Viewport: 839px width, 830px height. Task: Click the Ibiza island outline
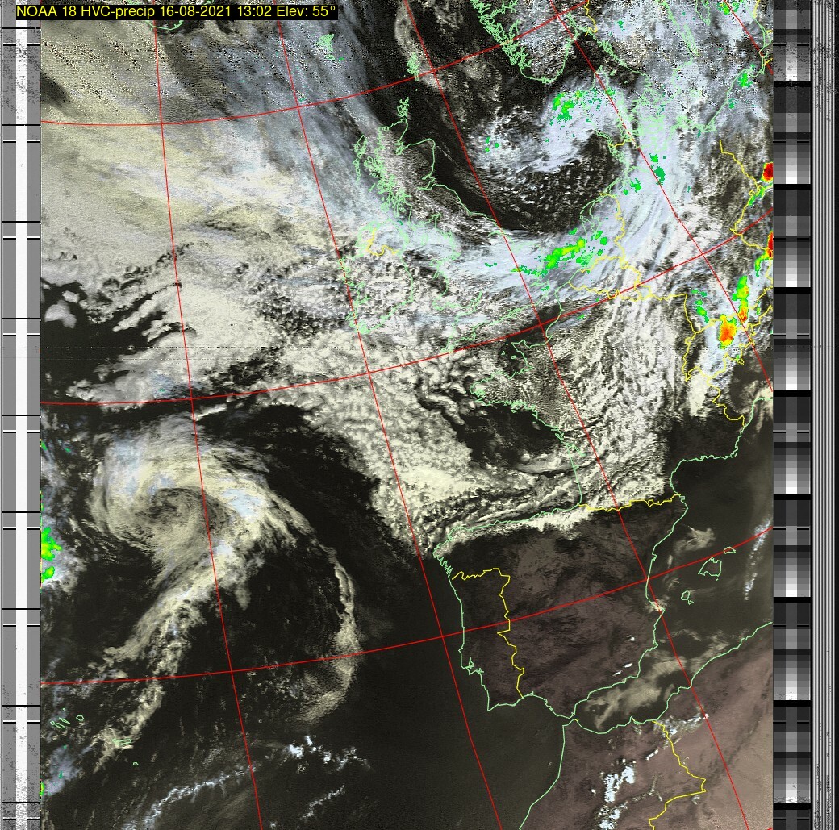pos(687,597)
